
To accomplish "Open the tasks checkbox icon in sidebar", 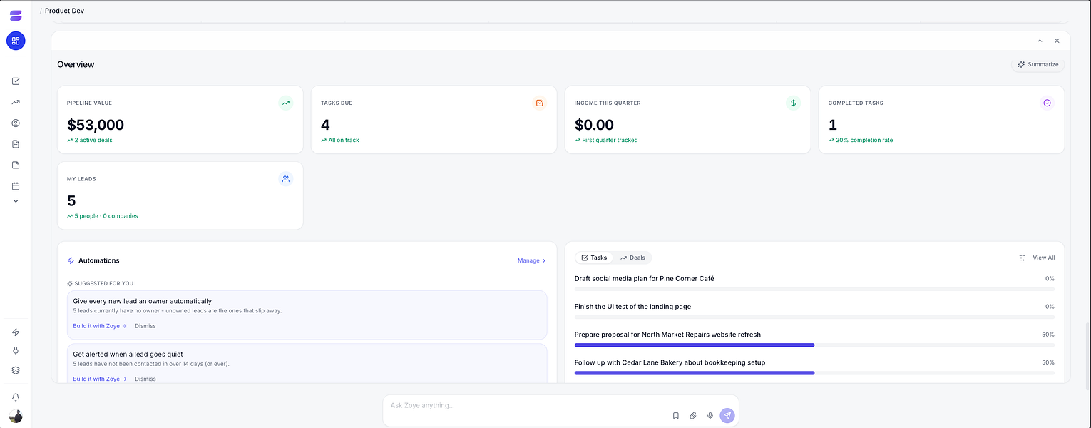I will pyautogui.click(x=16, y=81).
